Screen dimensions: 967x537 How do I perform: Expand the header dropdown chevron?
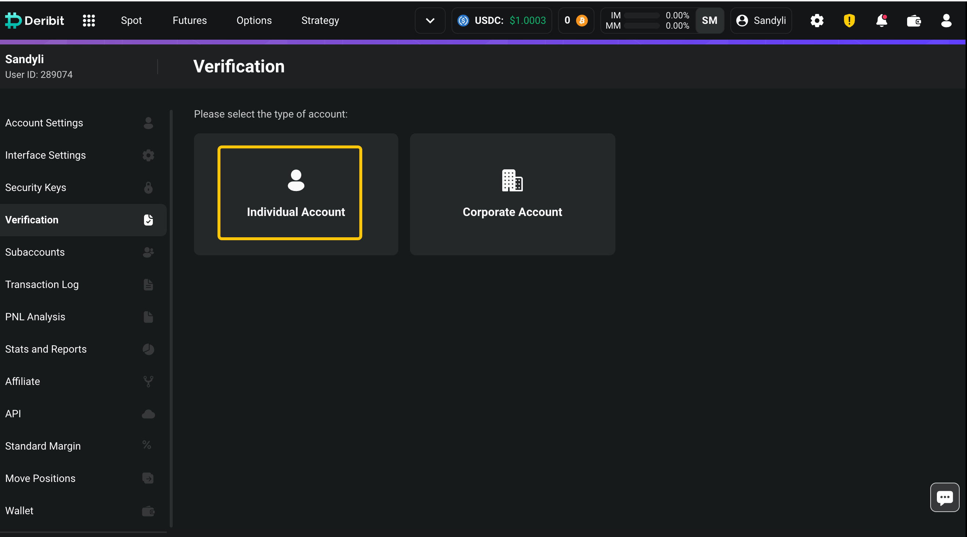[x=430, y=20]
